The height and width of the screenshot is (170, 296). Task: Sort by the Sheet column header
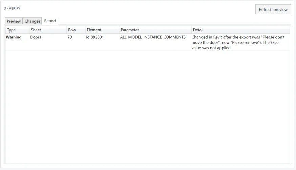pyautogui.click(x=48, y=30)
